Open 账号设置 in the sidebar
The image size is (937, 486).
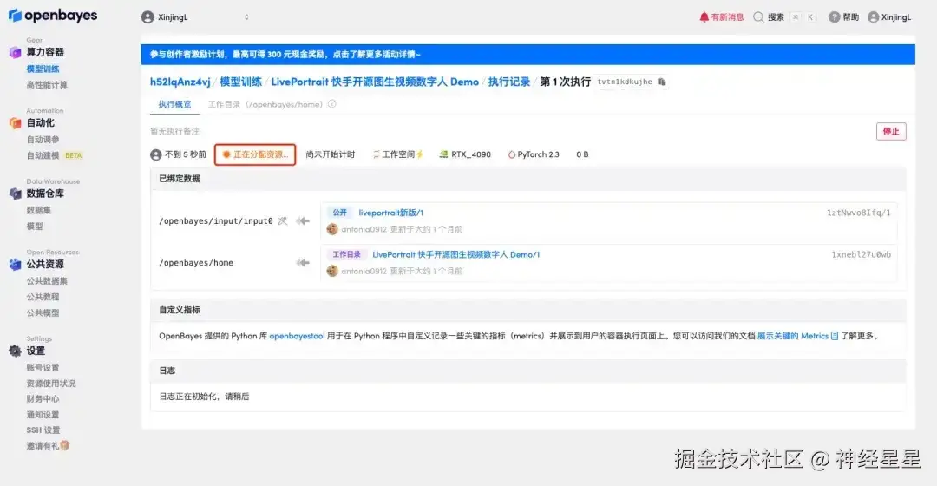coord(43,368)
